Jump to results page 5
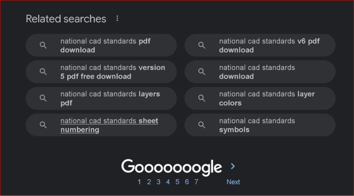Viewport: 354px width, 196px height. (177, 182)
